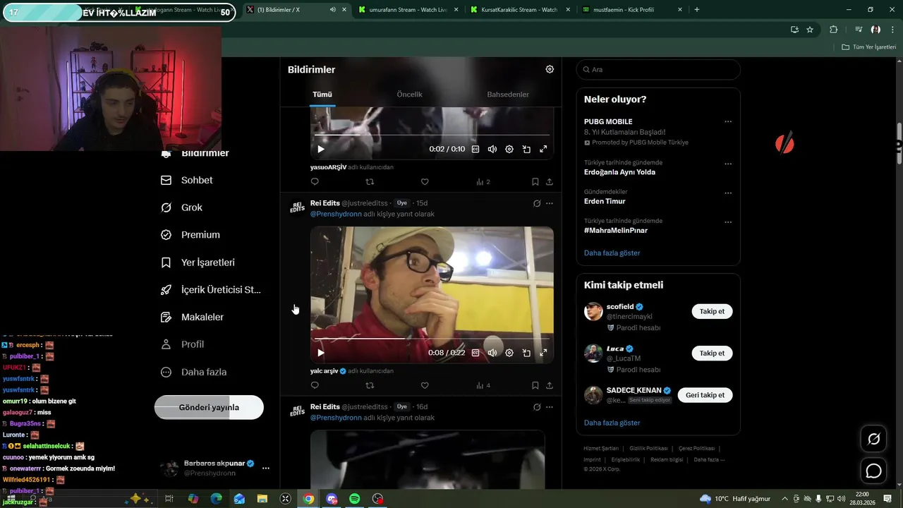This screenshot has width=903, height=508.
Task: Open account switcher dots beside Barbaros akpunar
Action: click(x=266, y=468)
